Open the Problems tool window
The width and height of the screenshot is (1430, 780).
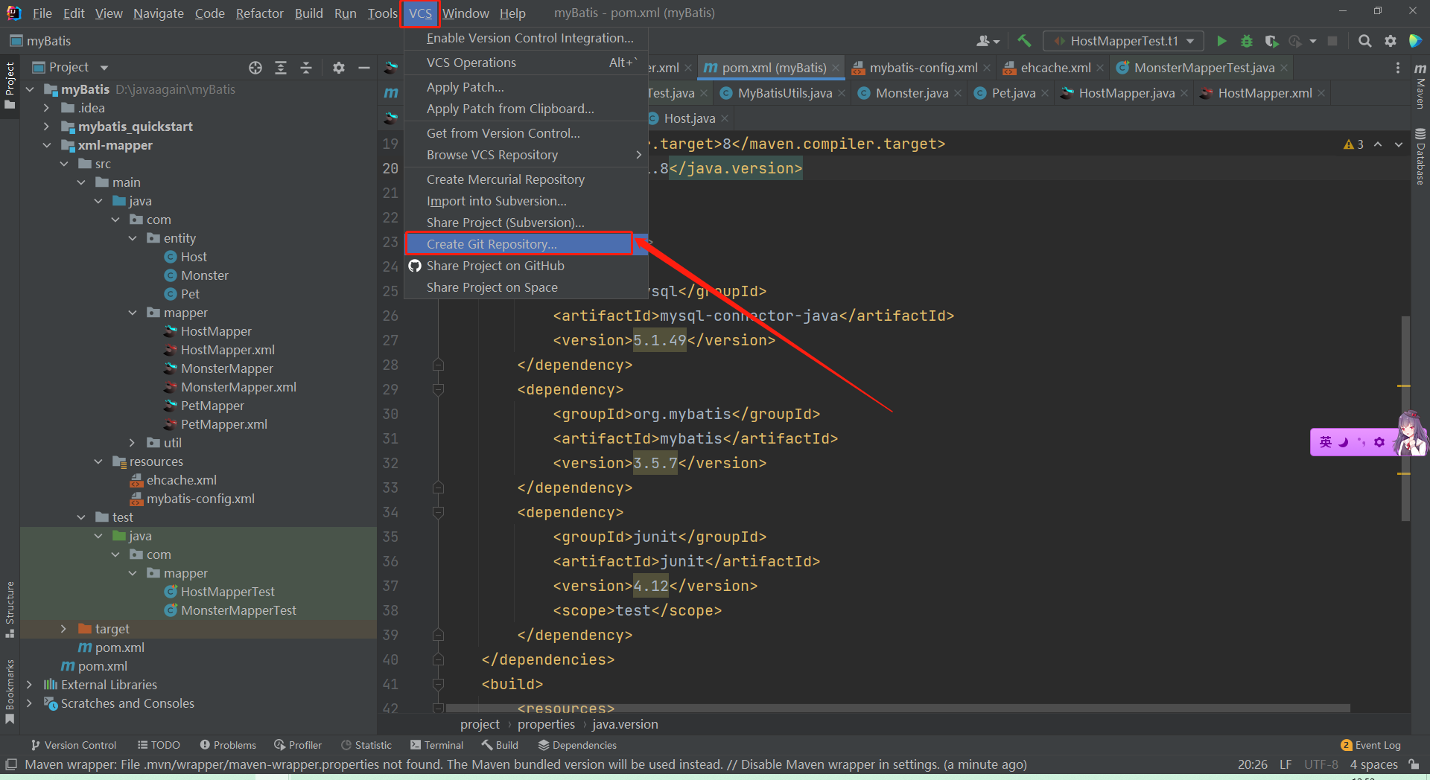click(228, 745)
